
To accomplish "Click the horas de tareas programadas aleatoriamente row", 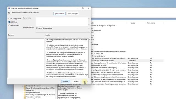I will (127, 75).
